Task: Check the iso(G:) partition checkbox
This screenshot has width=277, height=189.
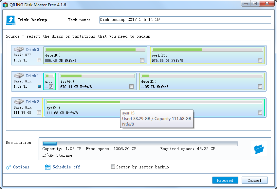Action: pyautogui.click(x=131, y=86)
